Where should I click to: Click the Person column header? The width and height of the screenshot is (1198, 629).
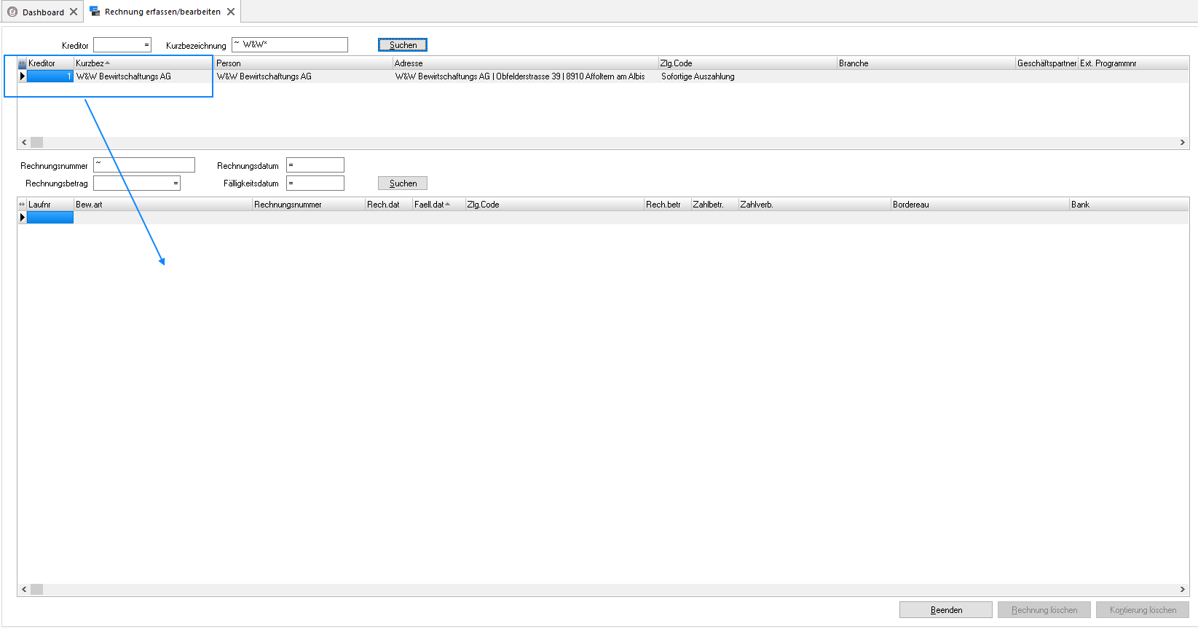tap(304, 63)
